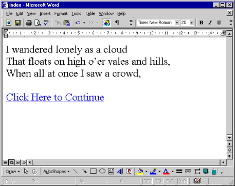Open the Insert menu
The width and height of the screenshot is (235, 186).
coord(45,13)
